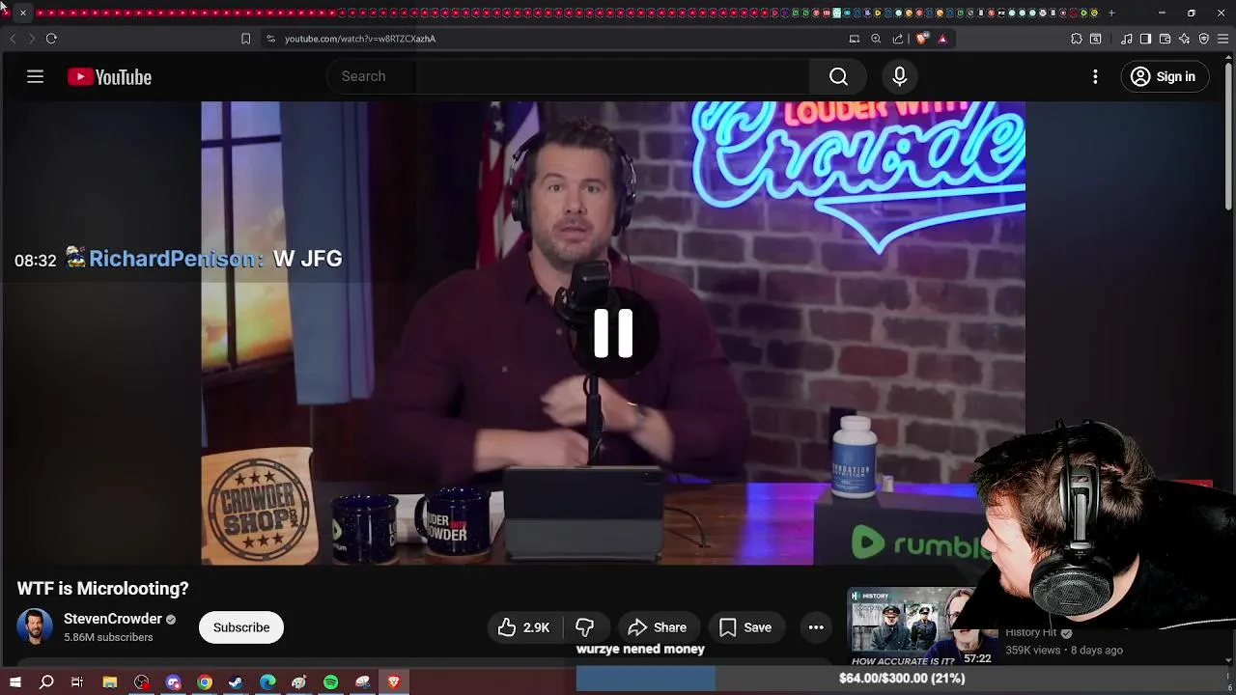Click the address bar URL
Viewport: 1236px width, 695px height.
[360, 39]
